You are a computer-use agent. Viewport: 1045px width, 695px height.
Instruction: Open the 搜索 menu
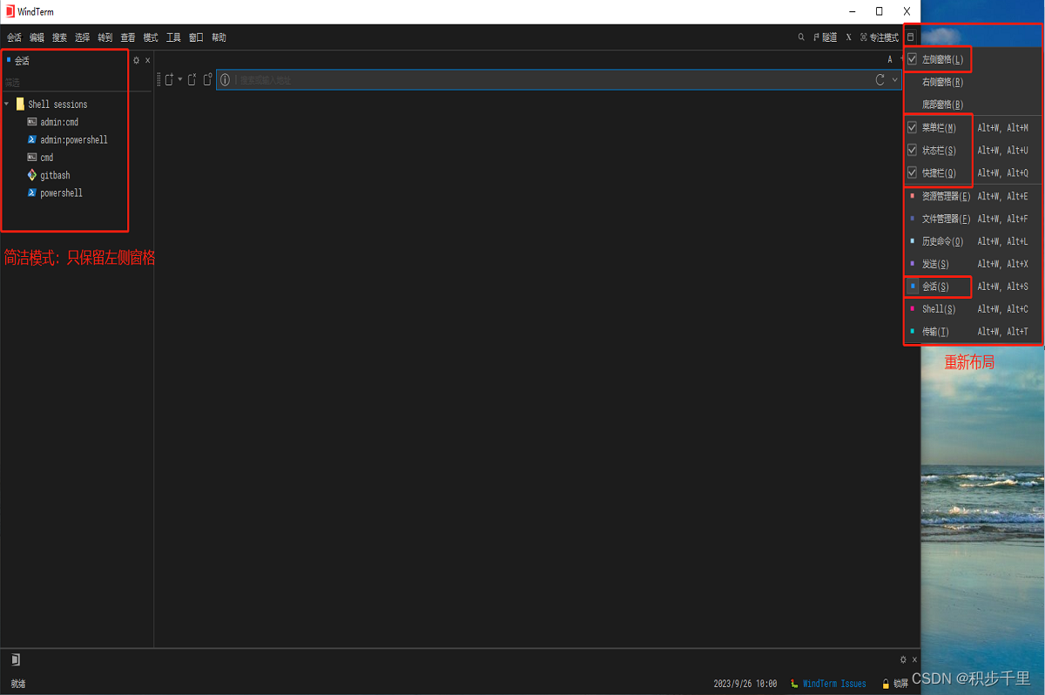click(59, 37)
